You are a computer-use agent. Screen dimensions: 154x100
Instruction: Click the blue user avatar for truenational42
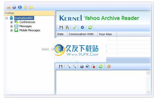[11, 18]
